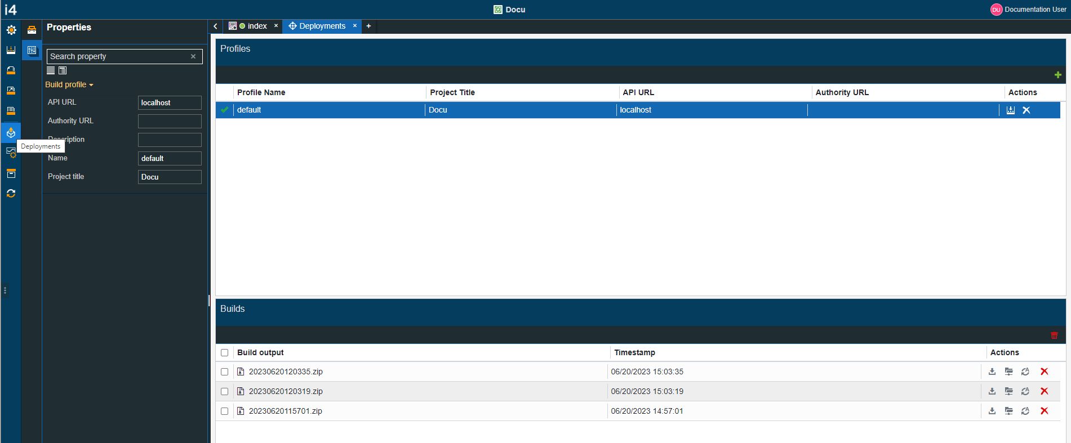Sort builds by Build output column

click(260, 352)
